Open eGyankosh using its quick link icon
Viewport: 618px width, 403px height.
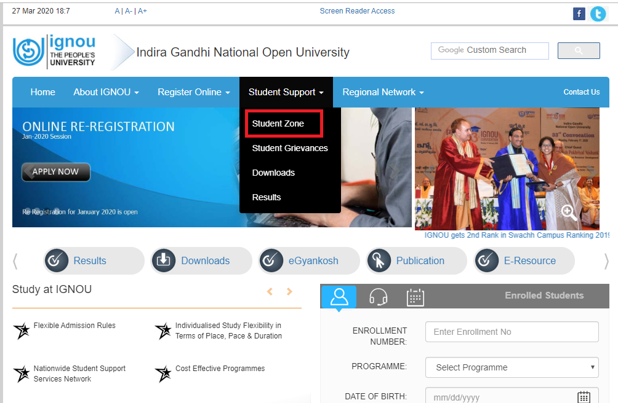[271, 260]
